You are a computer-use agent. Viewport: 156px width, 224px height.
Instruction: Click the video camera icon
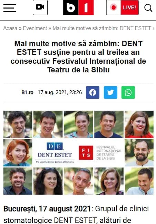(x=40, y=8)
